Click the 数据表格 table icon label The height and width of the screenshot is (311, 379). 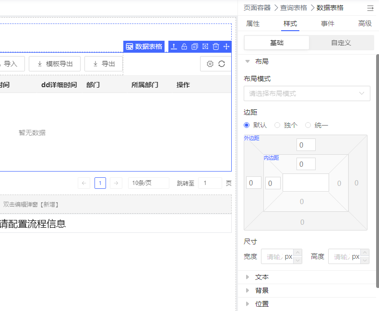point(144,46)
